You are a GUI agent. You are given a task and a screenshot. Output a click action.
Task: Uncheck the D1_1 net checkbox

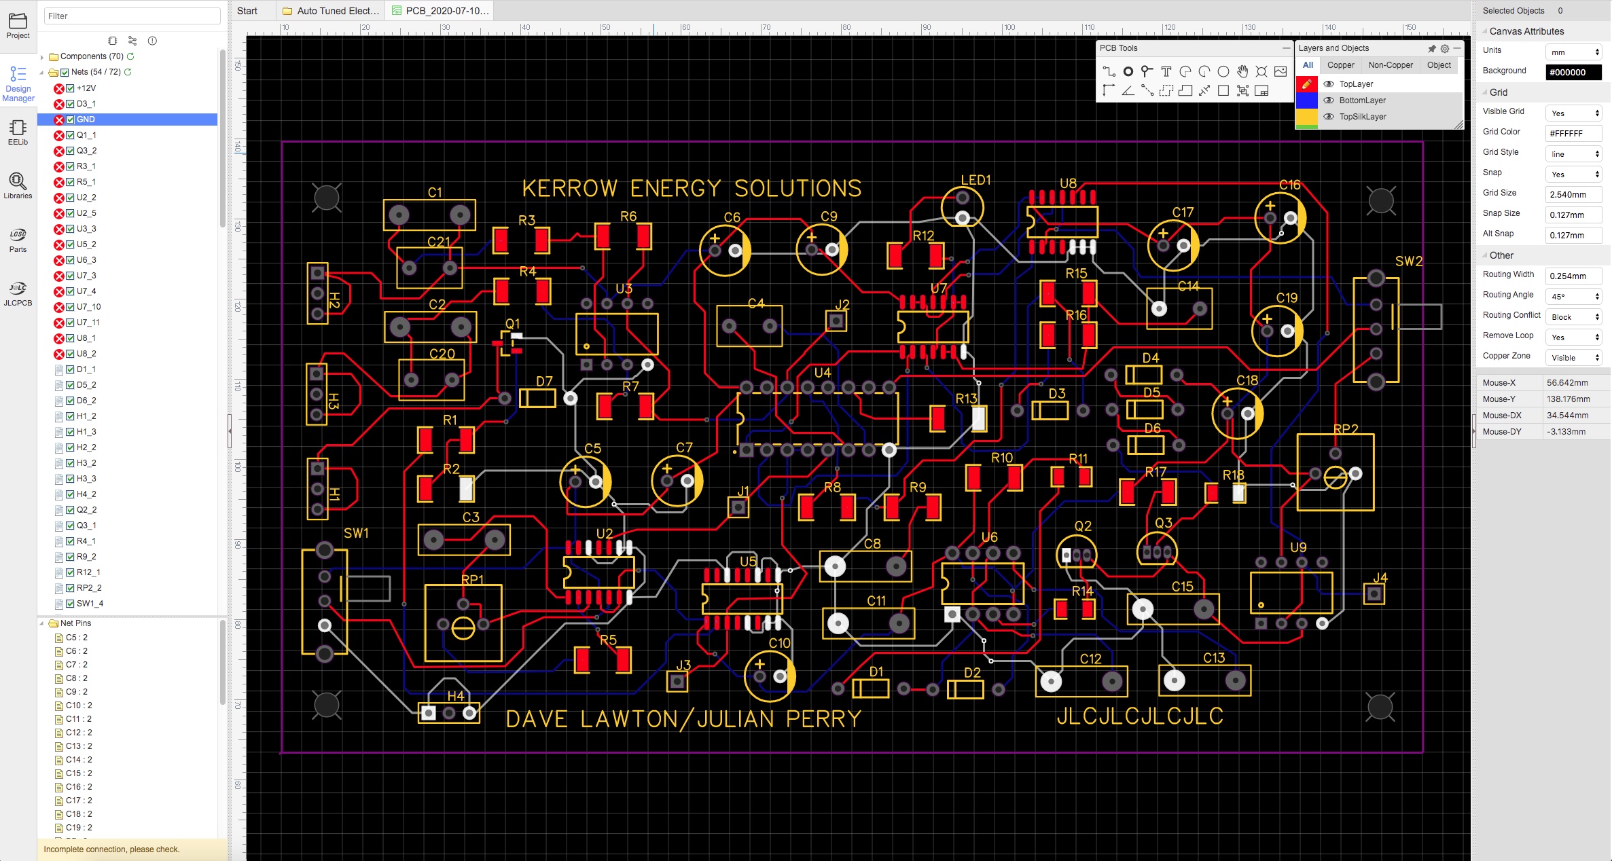coord(70,369)
